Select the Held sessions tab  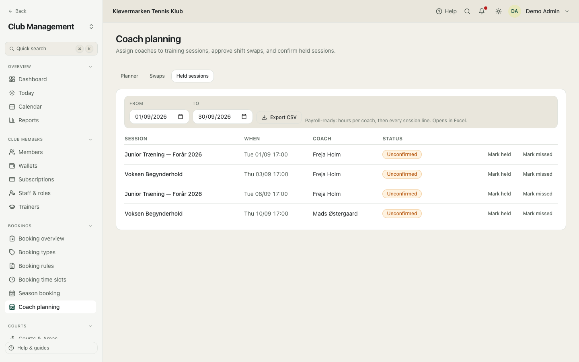click(193, 76)
